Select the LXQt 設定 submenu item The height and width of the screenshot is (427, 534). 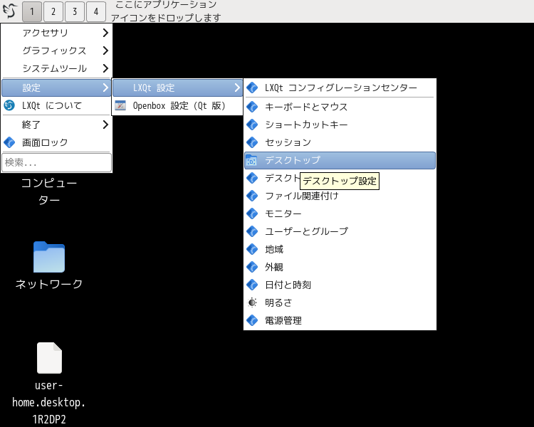pos(177,88)
